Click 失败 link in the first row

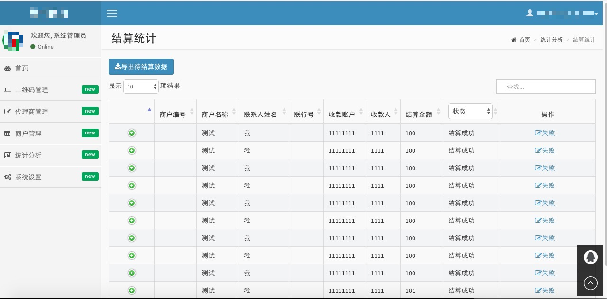tap(545, 133)
